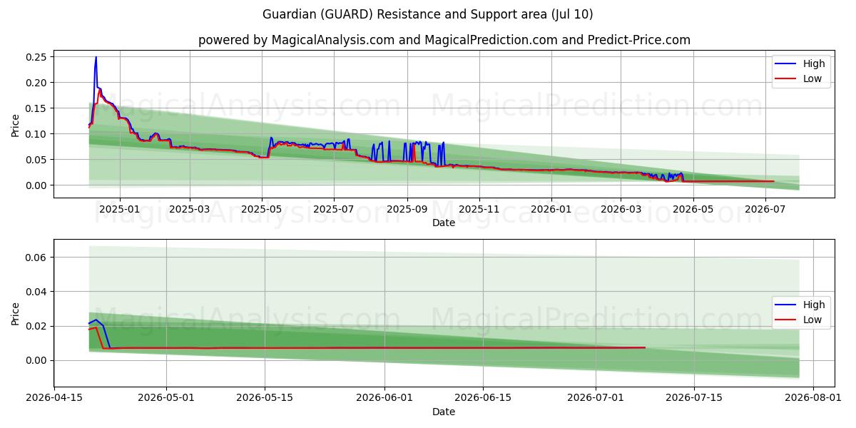Screen dimensions: 856x428
Task: Click the "0.05" y-axis label in the top chart
Action: (x=36, y=160)
